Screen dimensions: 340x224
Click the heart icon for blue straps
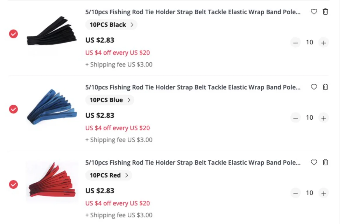[x=314, y=87]
